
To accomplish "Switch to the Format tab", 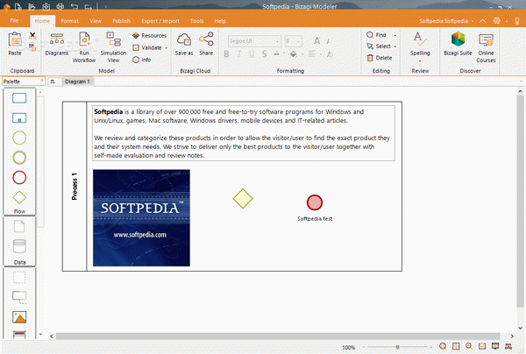I will coord(70,21).
